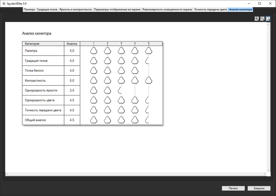The image size is (276, 196).
Task: Click the fit-to-window magnifier icon
Action: (268, 19)
